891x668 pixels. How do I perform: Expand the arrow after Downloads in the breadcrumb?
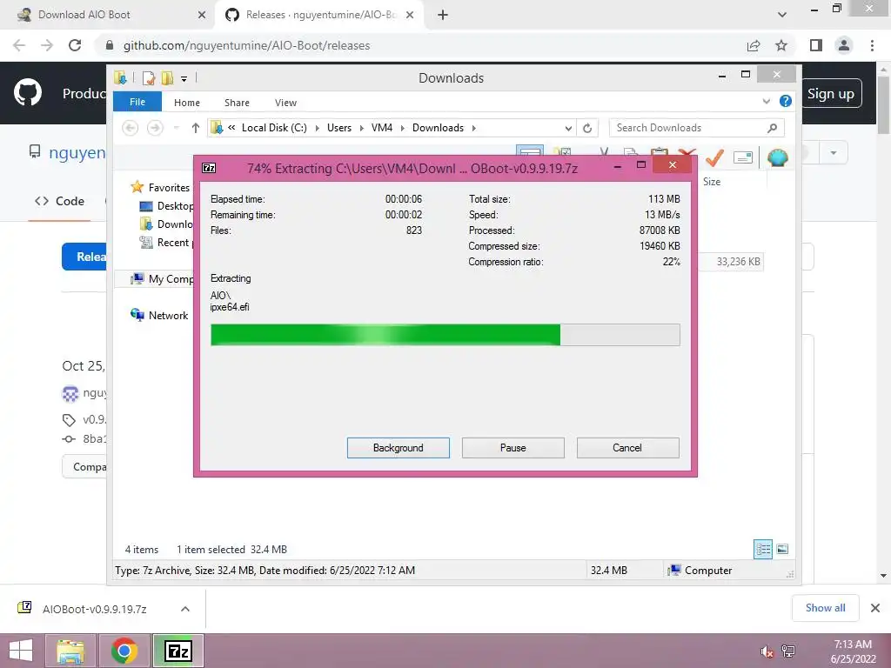point(474,128)
